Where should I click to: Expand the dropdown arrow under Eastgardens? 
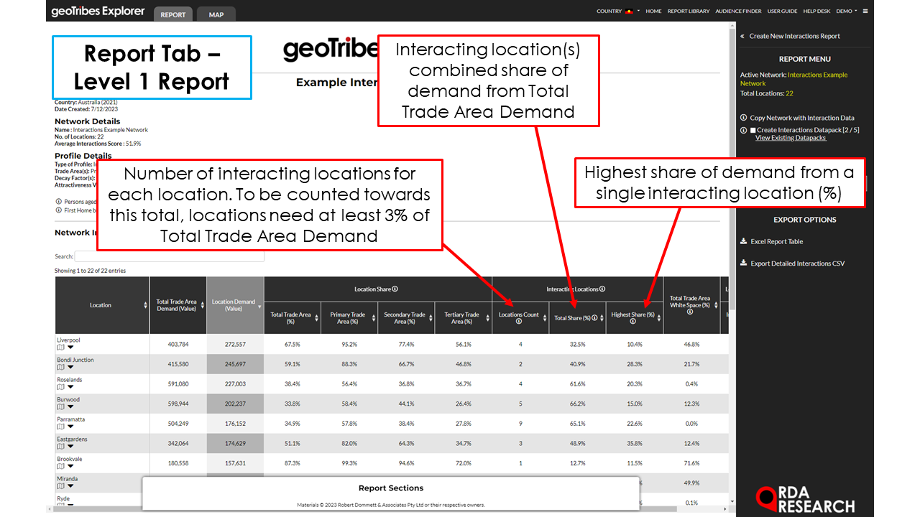(x=70, y=447)
